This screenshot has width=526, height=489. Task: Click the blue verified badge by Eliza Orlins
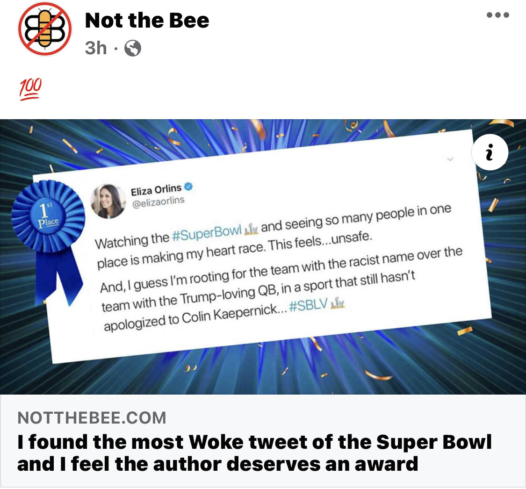pos(189,186)
